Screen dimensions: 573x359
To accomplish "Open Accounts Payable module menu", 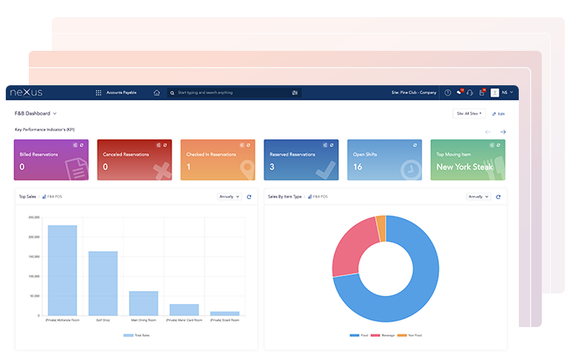I will pos(121,93).
